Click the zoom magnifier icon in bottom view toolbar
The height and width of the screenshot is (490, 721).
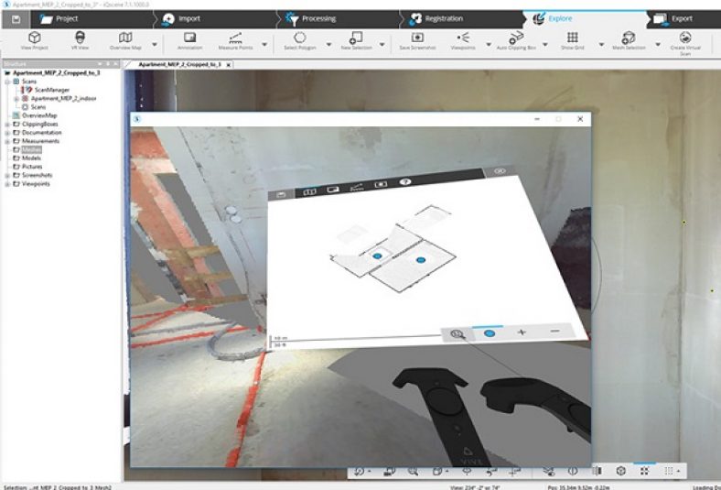(x=413, y=471)
